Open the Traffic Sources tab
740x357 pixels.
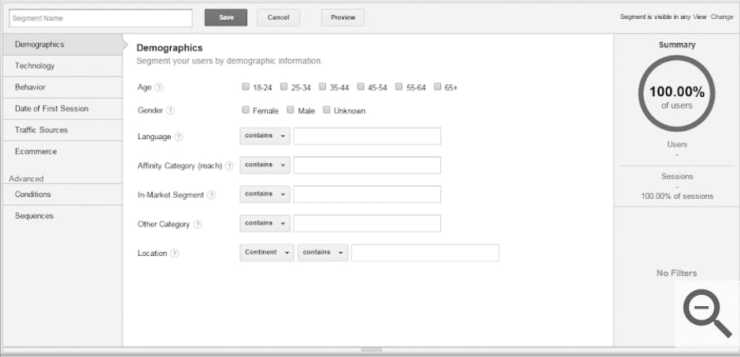pos(63,130)
